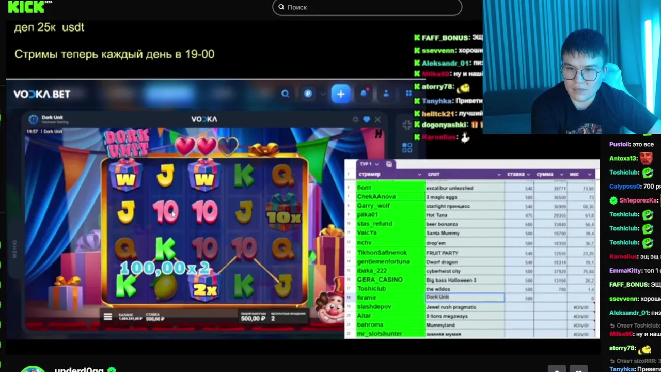Click the VODKA.BET logo

[x=42, y=94]
